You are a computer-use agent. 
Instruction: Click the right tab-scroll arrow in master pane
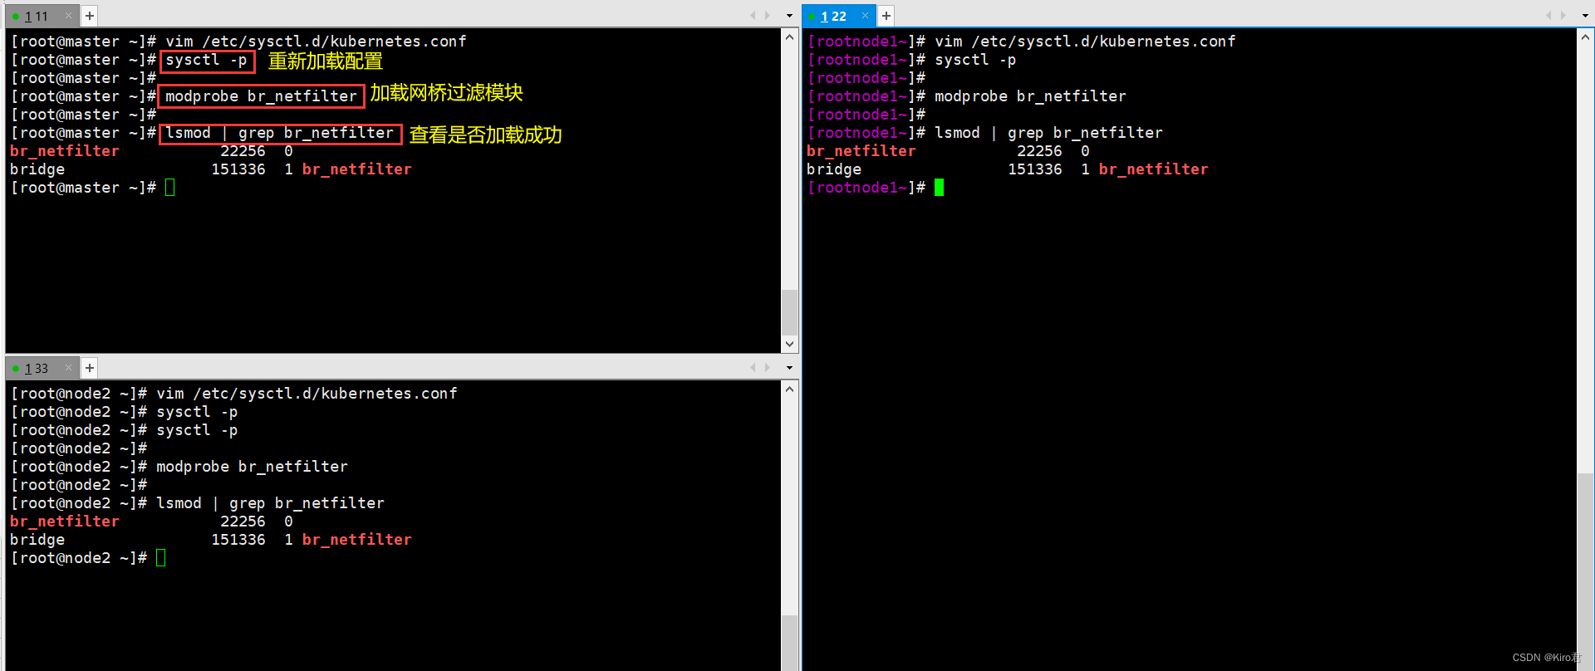point(768,16)
